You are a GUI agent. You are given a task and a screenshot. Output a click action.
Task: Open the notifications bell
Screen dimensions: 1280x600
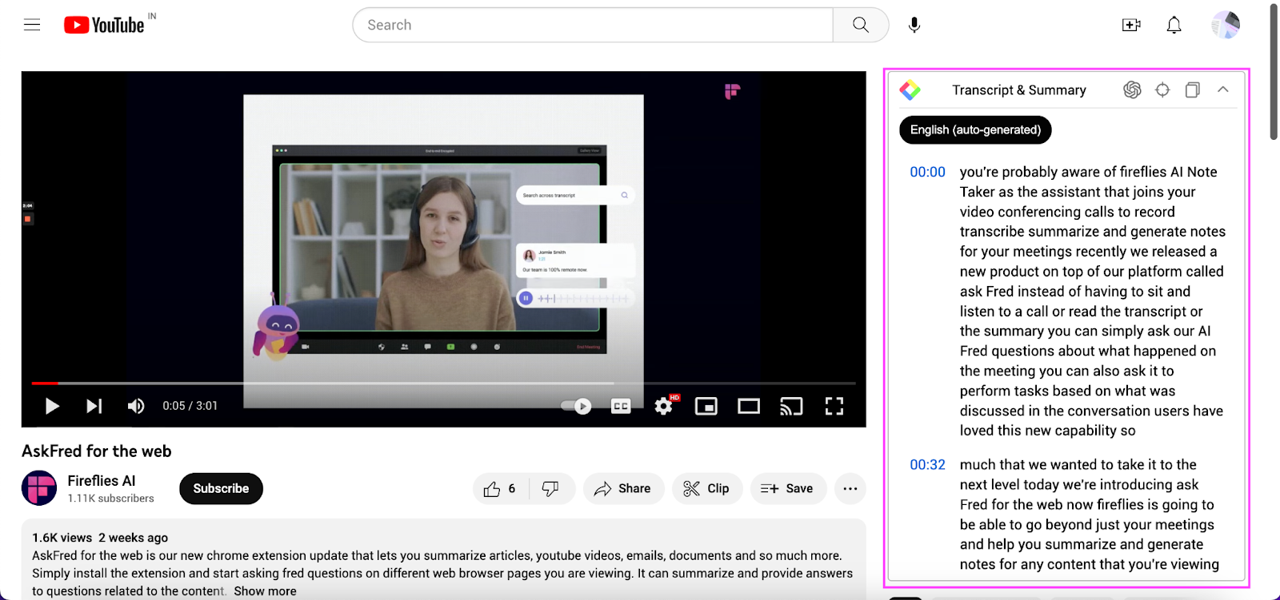click(x=1174, y=25)
